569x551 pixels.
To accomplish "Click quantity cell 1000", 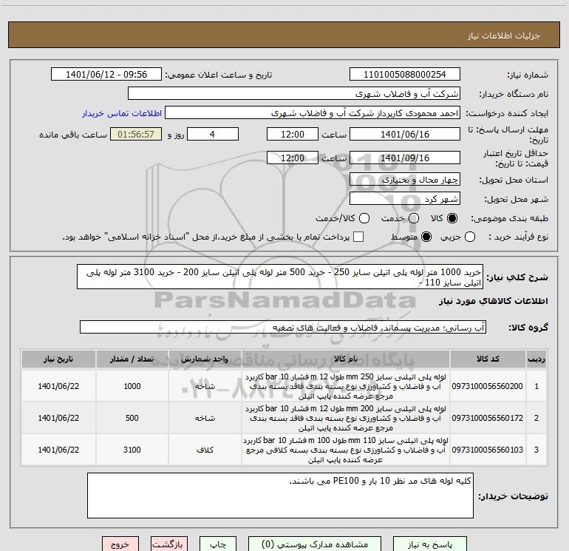I will tap(132, 386).
